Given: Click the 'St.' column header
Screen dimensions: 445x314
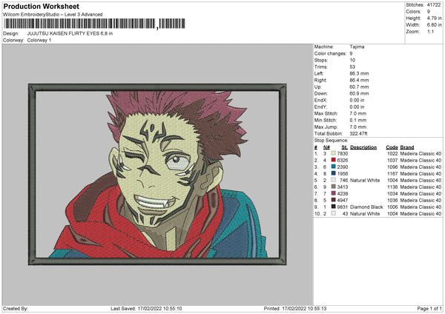Looking at the screenshot, I should [345, 147].
